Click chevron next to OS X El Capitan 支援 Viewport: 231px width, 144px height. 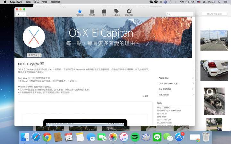click(193, 84)
